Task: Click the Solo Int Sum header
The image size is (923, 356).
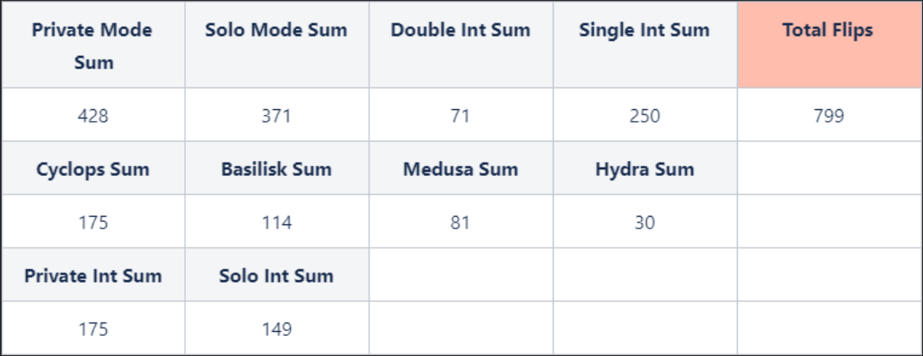Action: click(x=276, y=276)
